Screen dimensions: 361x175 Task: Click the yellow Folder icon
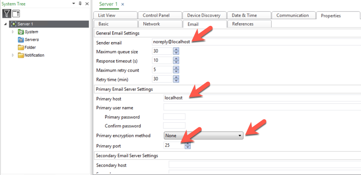[21, 47]
